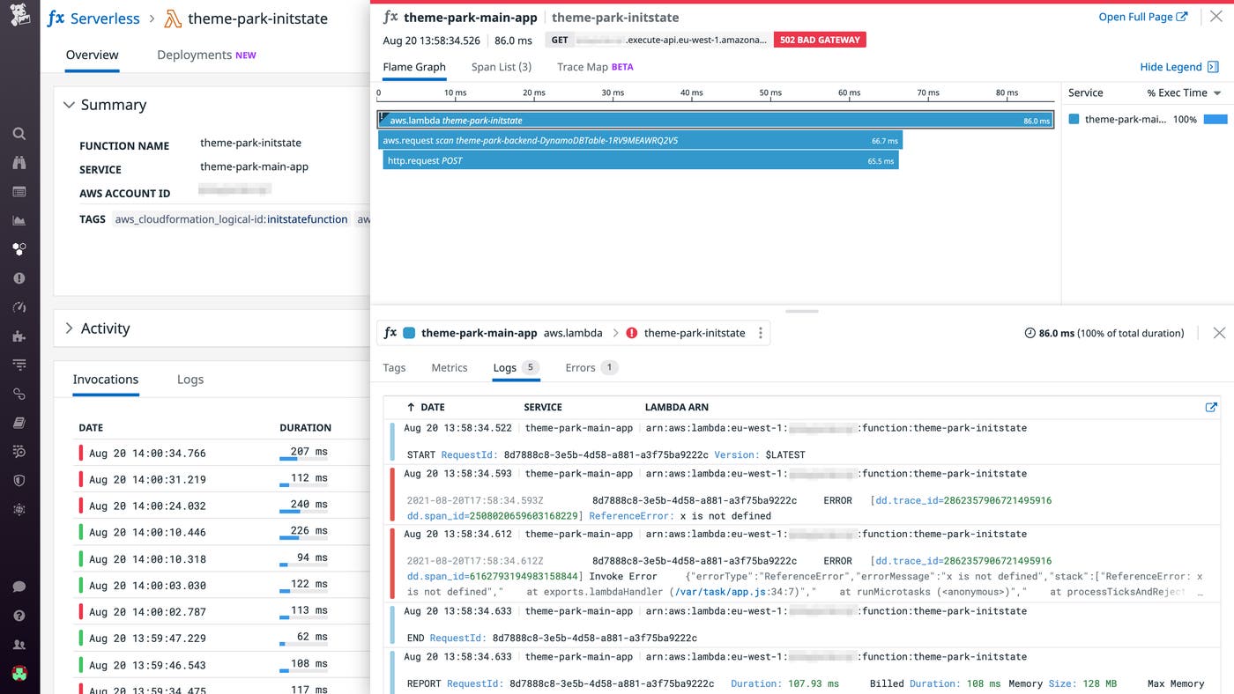
Task: Click the theme-park-main-app legend color swatch
Action: pyautogui.click(x=1074, y=119)
